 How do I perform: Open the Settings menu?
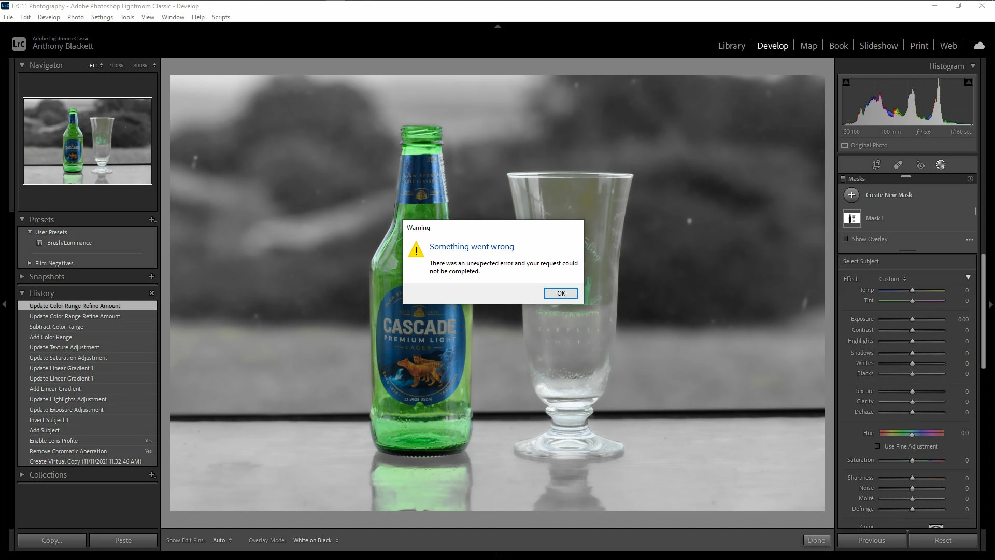(x=102, y=17)
